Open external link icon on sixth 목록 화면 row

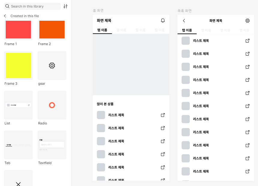point(247,106)
